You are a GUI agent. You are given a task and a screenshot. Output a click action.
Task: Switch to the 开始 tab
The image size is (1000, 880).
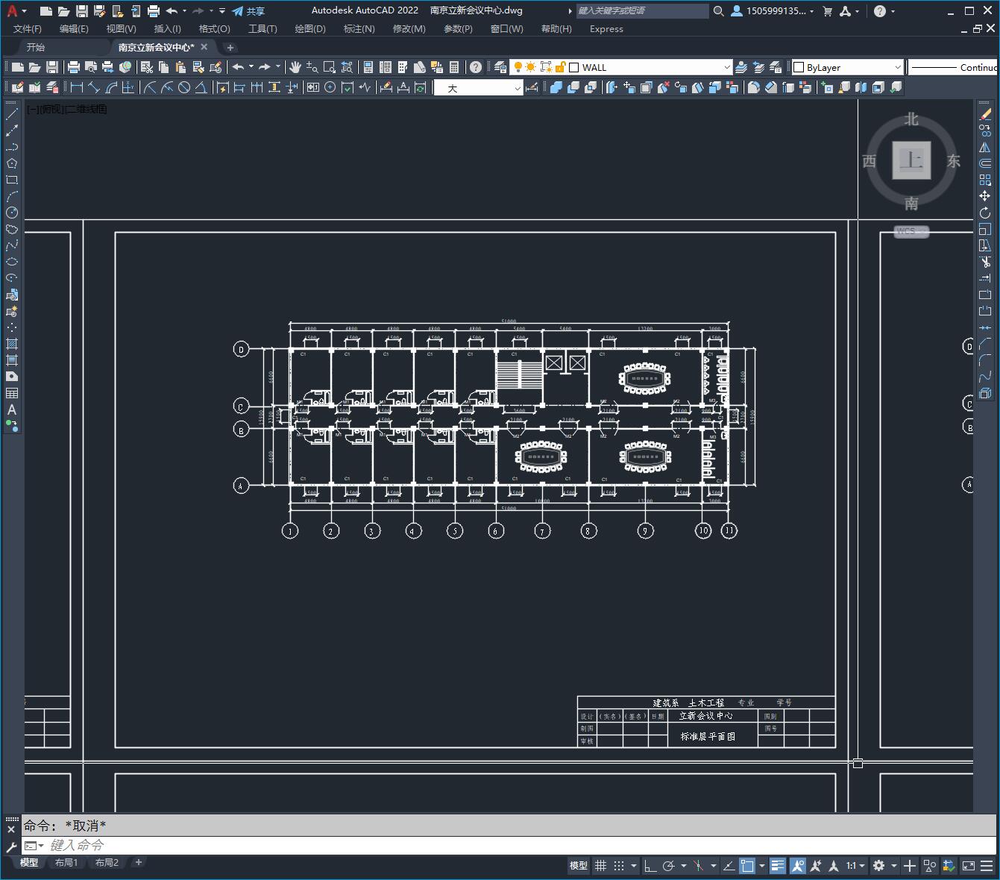pyautogui.click(x=36, y=47)
